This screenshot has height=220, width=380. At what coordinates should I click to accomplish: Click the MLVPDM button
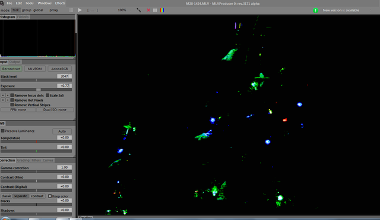pos(34,69)
